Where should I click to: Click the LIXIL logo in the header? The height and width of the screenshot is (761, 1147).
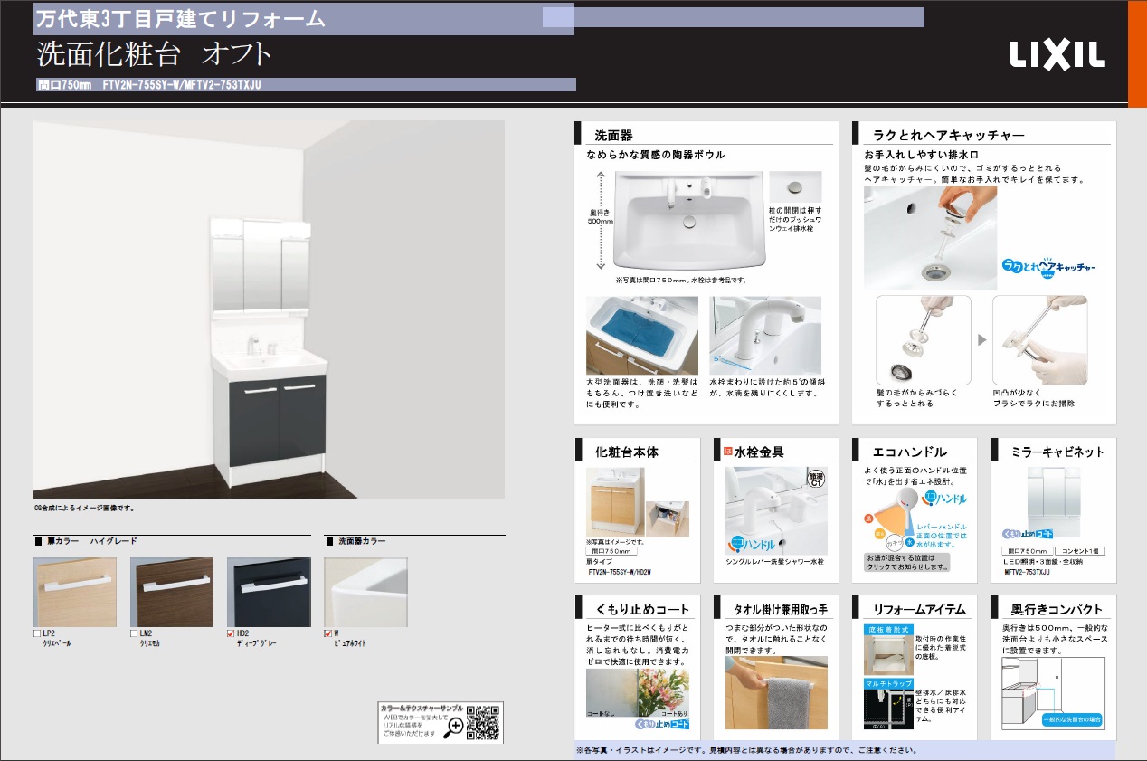pos(1057,55)
